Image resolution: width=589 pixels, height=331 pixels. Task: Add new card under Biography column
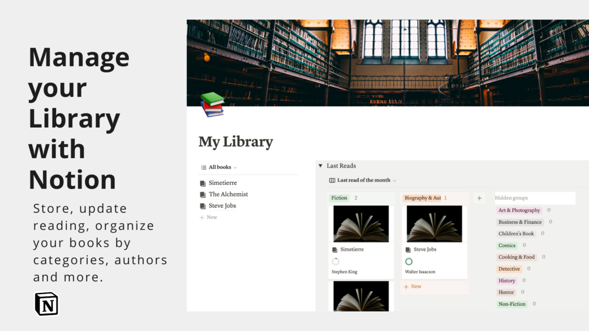click(413, 286)
